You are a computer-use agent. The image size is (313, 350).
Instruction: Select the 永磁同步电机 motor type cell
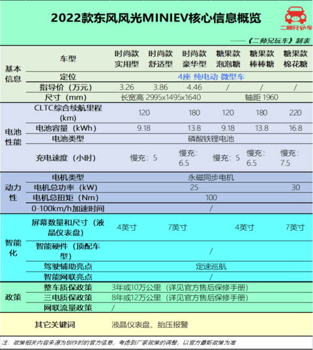tap(211, 177)
